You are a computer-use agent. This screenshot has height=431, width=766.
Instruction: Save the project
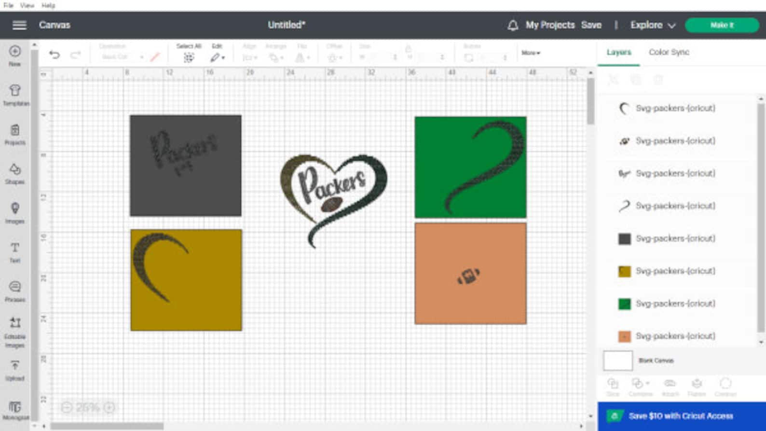(x=591, y=25)
